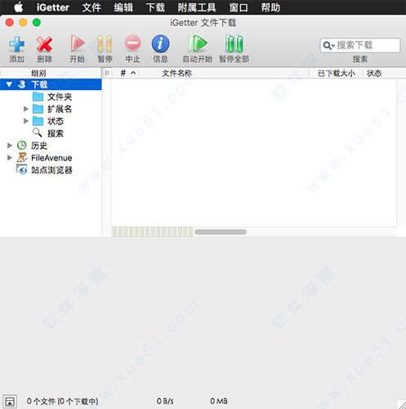This screenshot has width=406, height=409.
Task: Click the Start (开始) play icon
Action: (x=78, y=43)
